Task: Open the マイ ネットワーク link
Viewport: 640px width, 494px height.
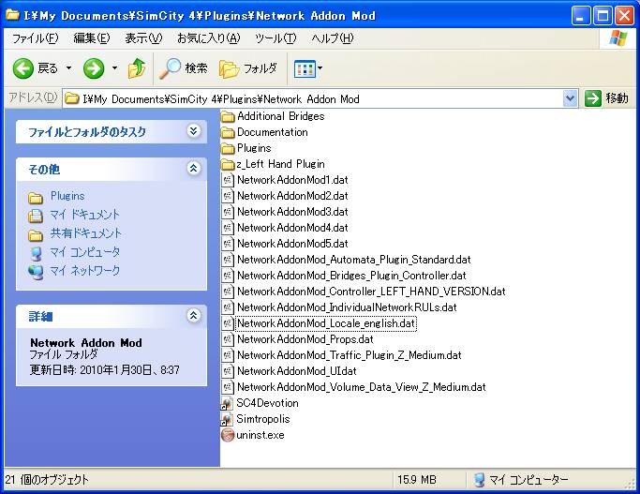Action: (85, 271)
